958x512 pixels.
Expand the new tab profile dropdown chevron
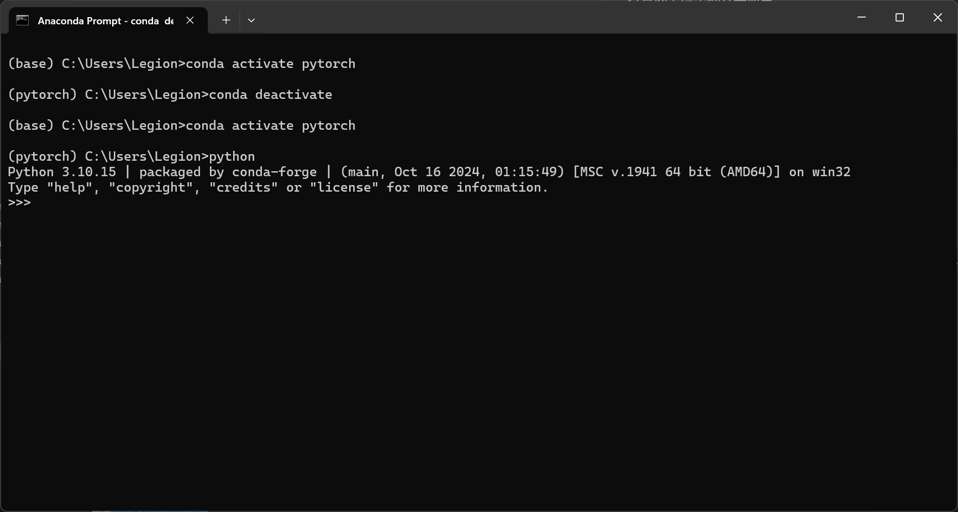click(251, 20)
